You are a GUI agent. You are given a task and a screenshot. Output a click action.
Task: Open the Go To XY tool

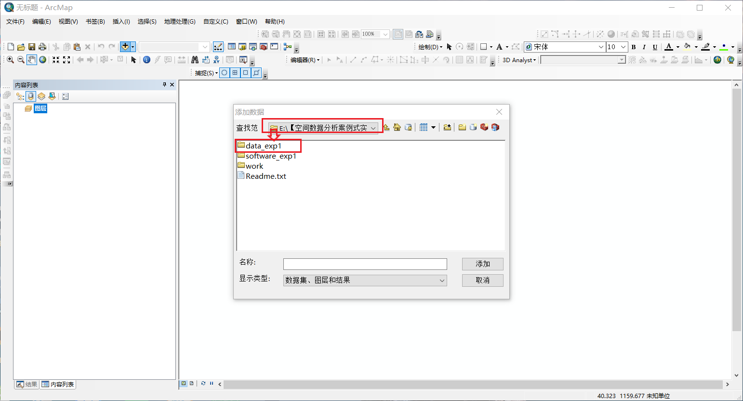[x=216, y=60]
